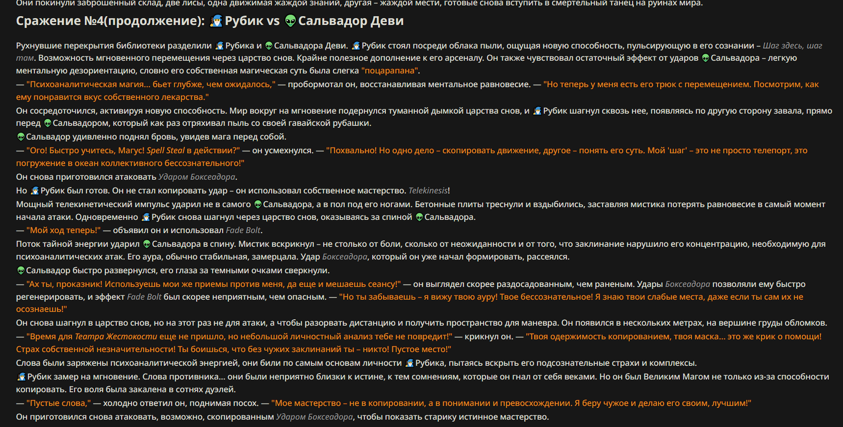Click wizard emoji before 'Рубик был готов'
This screenshot has height=427, width=843.
[x=35, y=190]
